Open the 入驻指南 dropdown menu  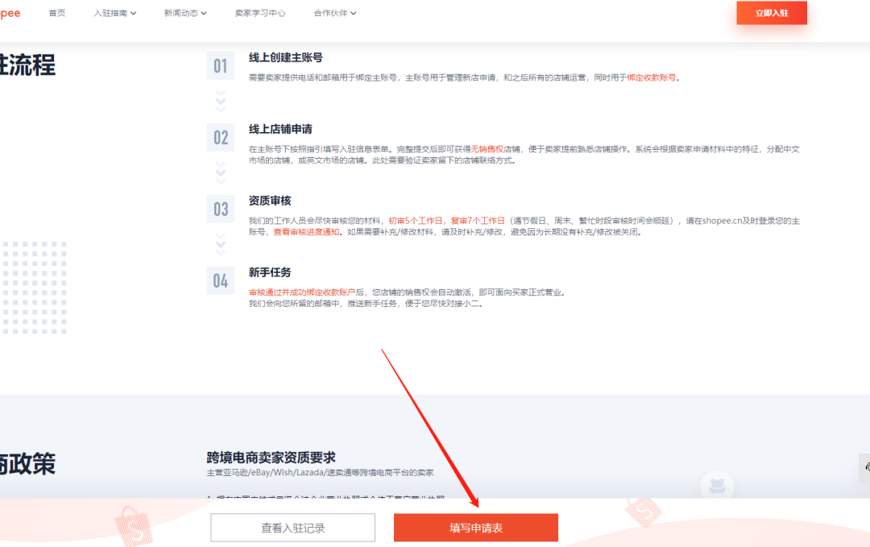click(114, 13)
